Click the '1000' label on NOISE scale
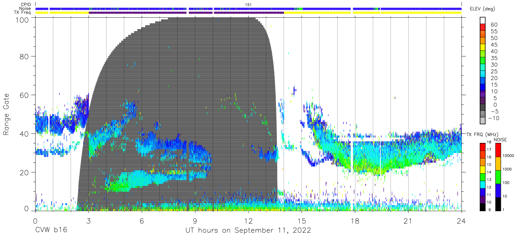The image size is (519, 239). (x=507, y=169)
